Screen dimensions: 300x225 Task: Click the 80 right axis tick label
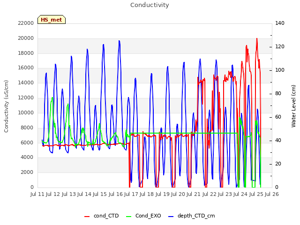(x=278, y=94)
